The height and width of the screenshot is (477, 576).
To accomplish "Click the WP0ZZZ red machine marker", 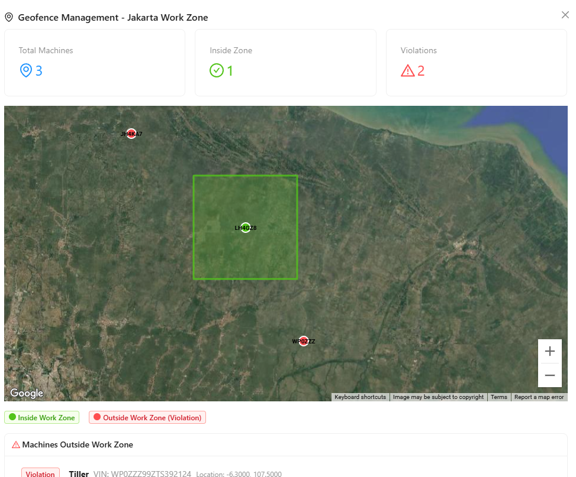I will coord(304,341).
